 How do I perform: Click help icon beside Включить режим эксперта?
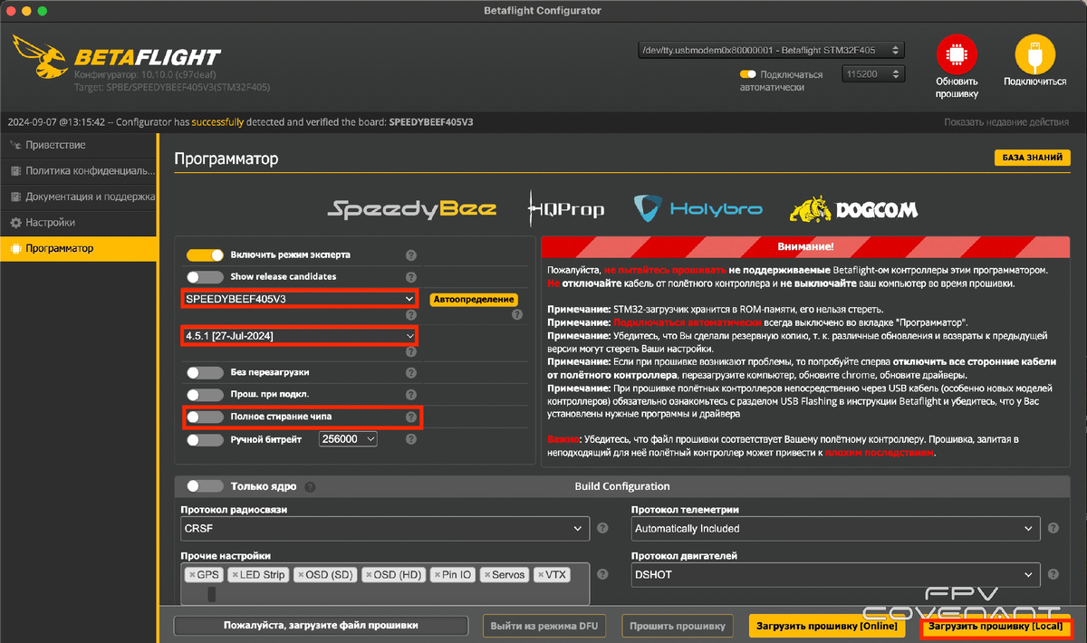tap(410, 255)
